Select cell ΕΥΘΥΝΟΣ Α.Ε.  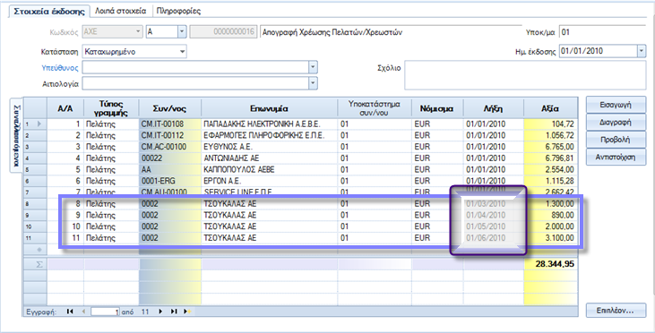pos(269,147)
